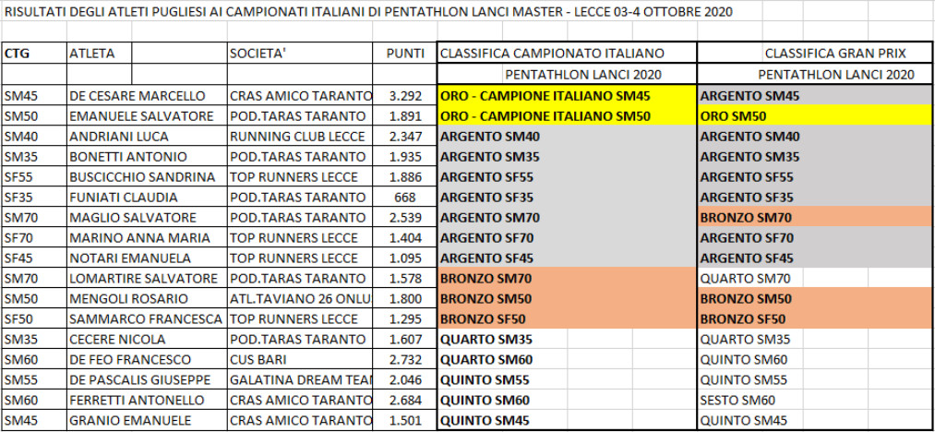Click yellow ORO - CAMPIONE ITALIANO SM45 cell
The image size is (935, 432).
[566, 96]
